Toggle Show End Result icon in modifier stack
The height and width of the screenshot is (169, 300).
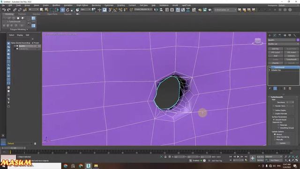275,88
